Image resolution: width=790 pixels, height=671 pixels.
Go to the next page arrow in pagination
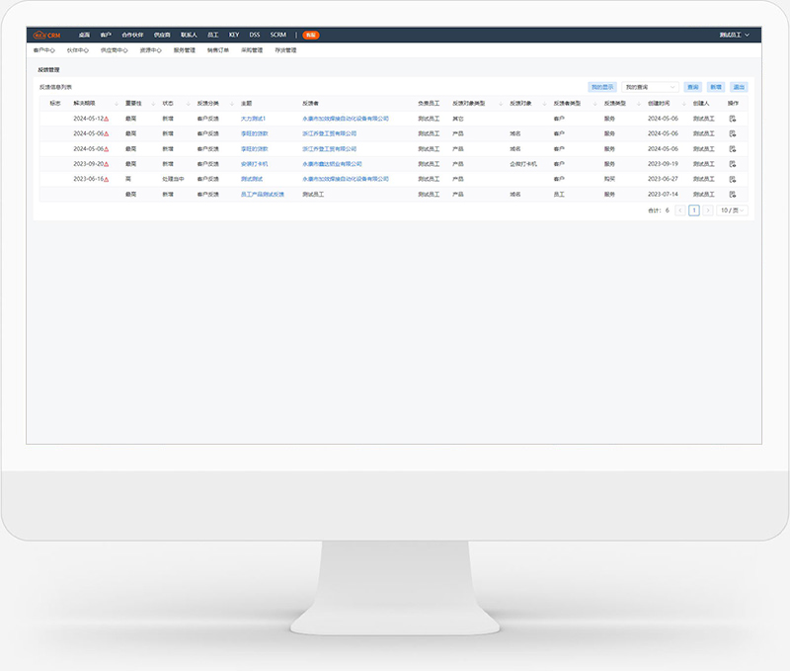[707, 210]
